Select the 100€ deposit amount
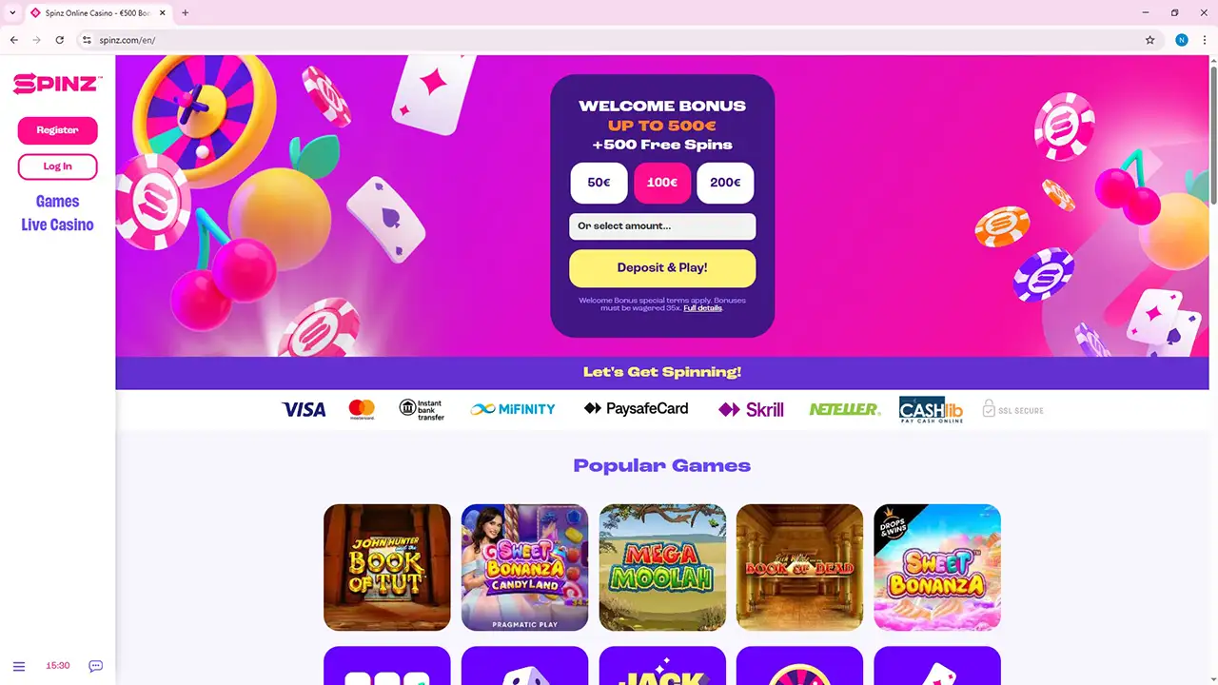 pyautogui.click(x=662, y=183)
